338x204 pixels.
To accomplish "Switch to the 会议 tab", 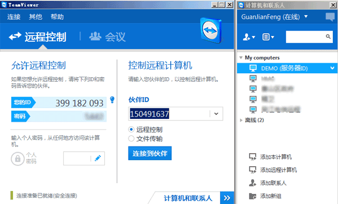I will (108, 37).
